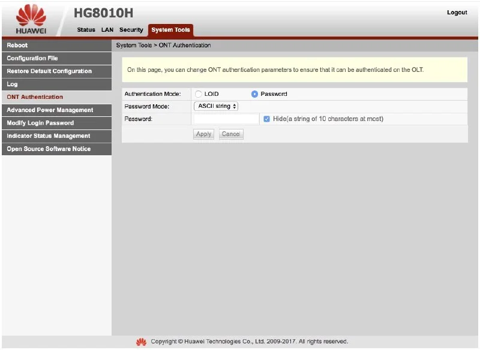Viewport: 480px width, 350px height.
Task: Open the Security tab
Action: (131, 30)
